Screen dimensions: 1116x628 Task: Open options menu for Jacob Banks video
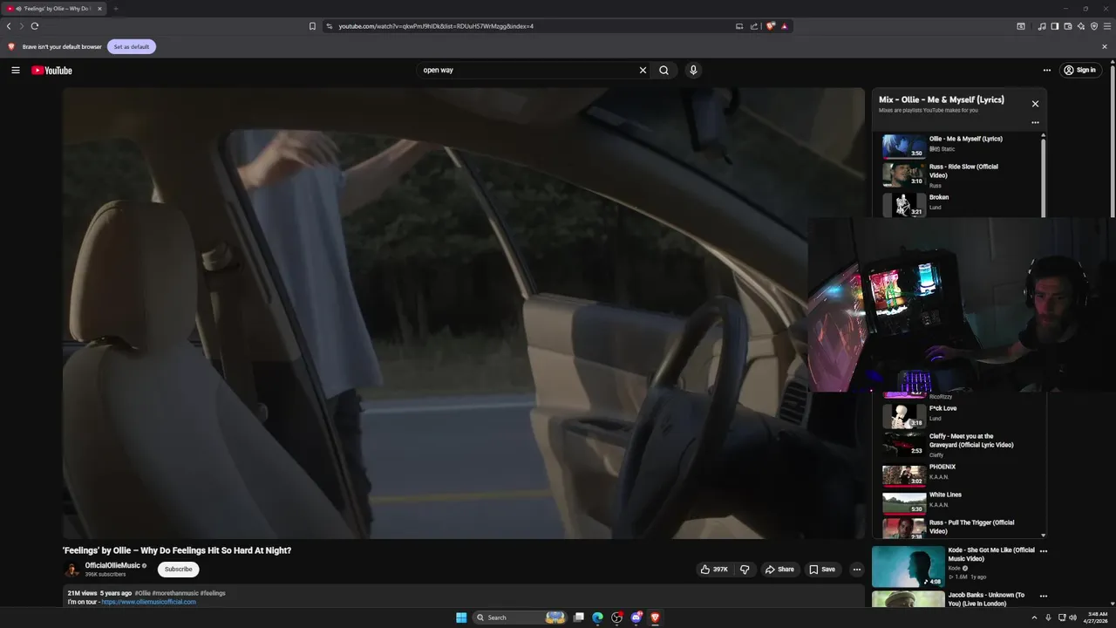pos(1044,597)
